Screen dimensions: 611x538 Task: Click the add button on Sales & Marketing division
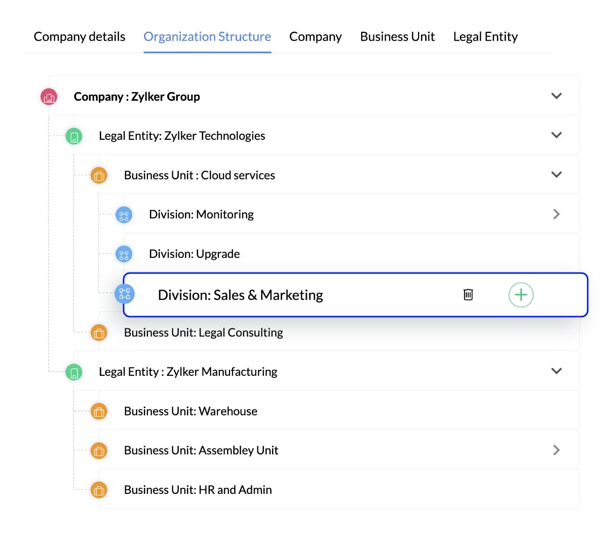[521, 294]
